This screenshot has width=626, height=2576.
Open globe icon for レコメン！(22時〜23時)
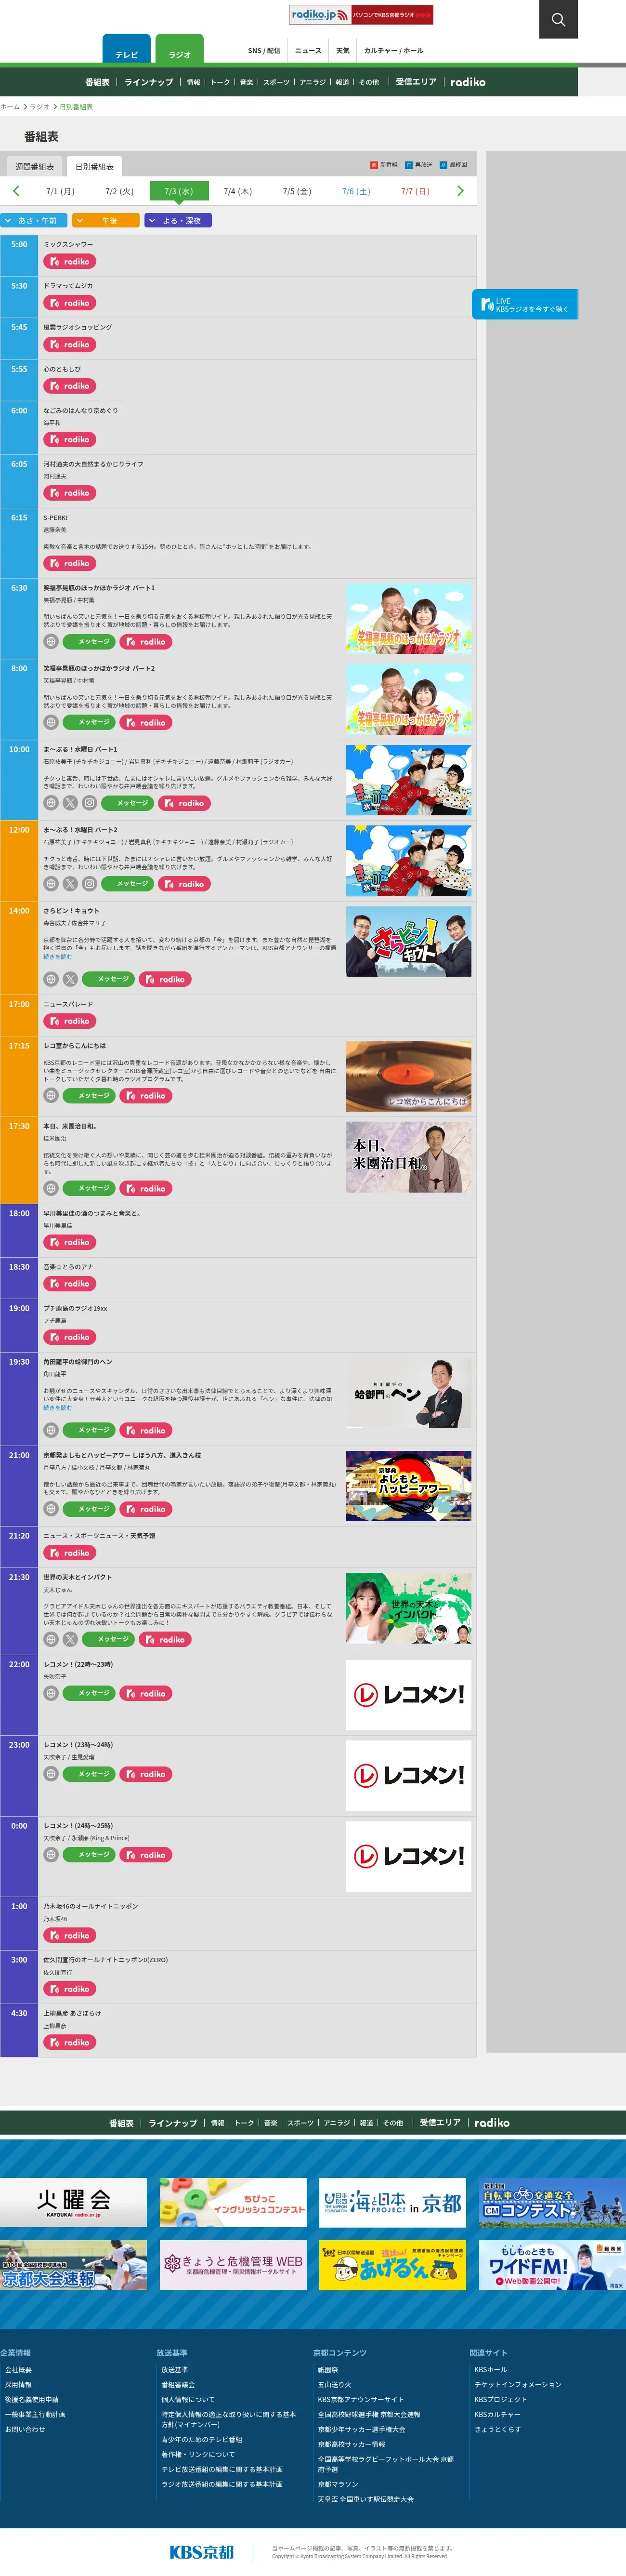pyautogui.click(x=51, y=1694)
